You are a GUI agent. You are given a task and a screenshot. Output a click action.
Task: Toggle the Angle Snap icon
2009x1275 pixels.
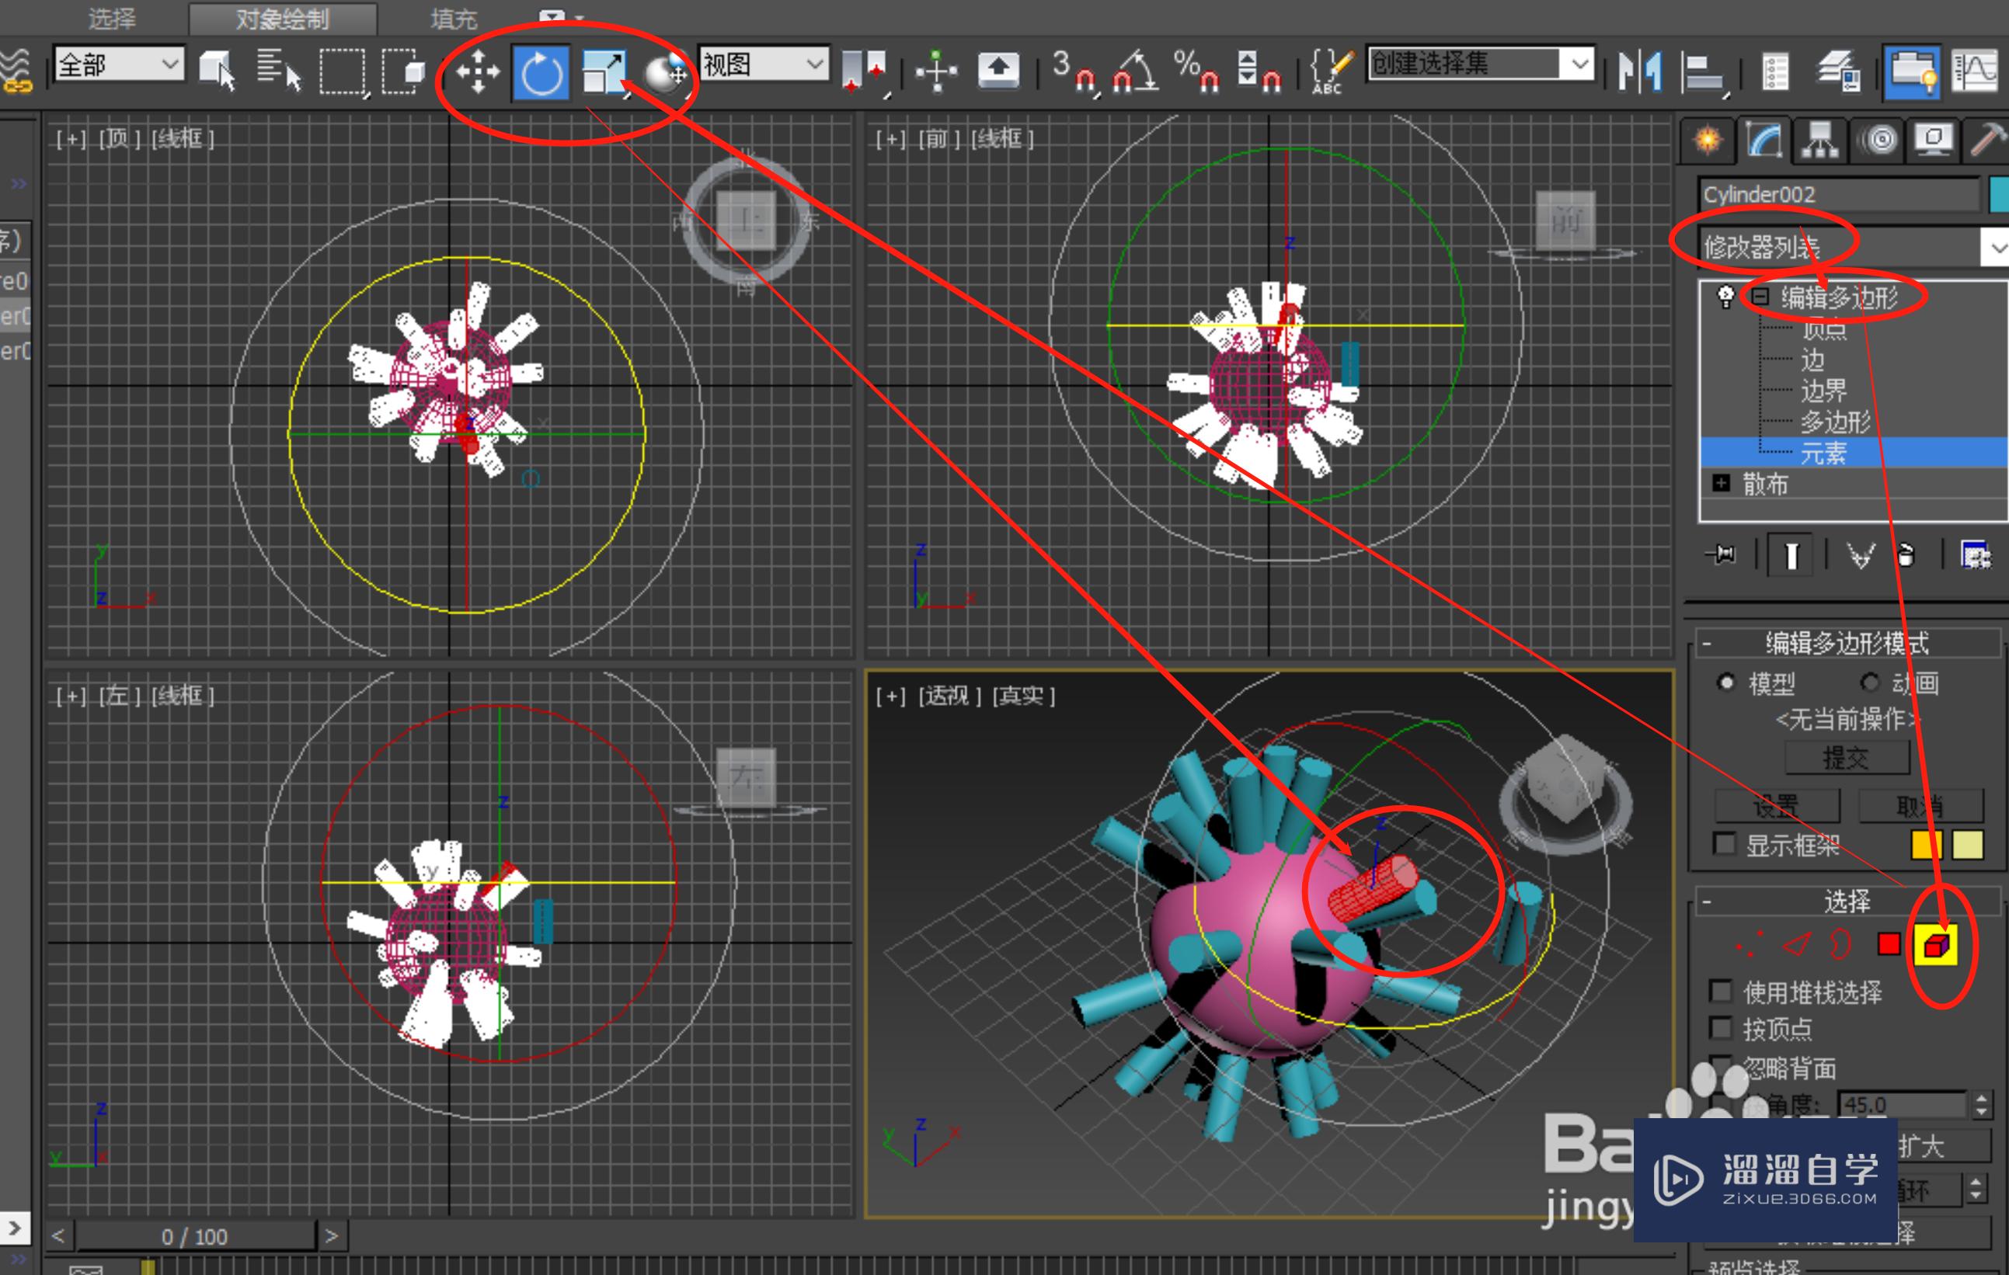click(1137, 71)
